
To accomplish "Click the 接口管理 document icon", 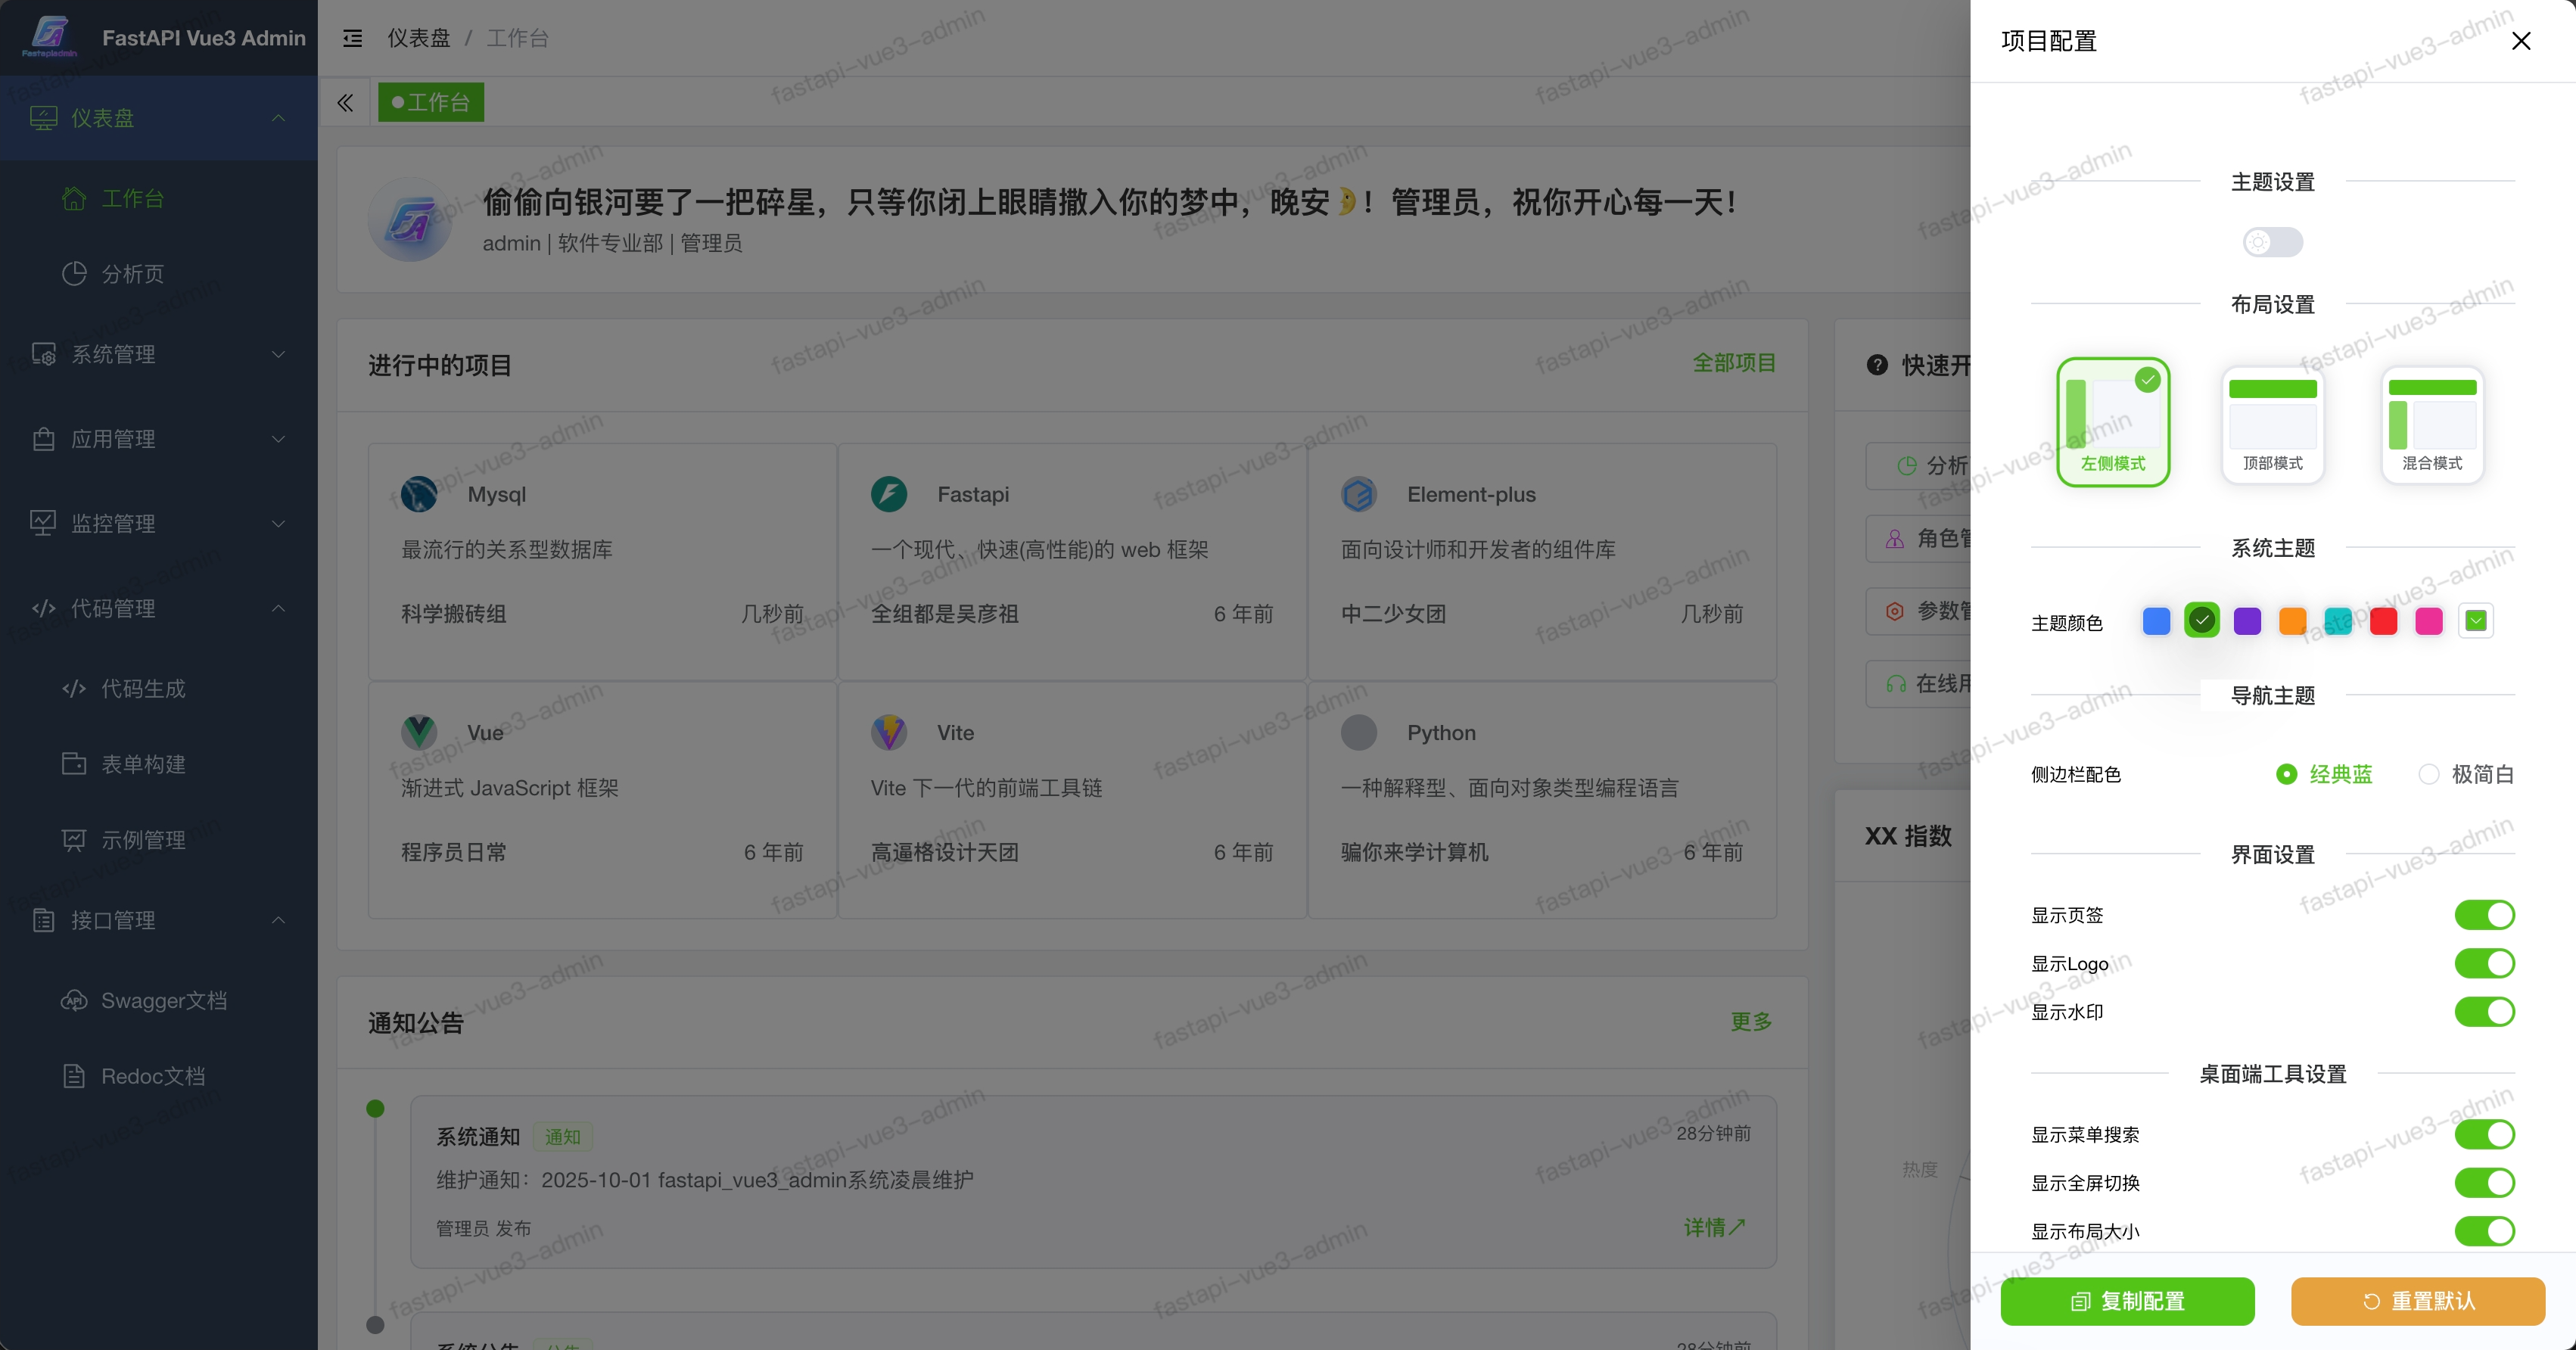I will click(x=43, y=920).
